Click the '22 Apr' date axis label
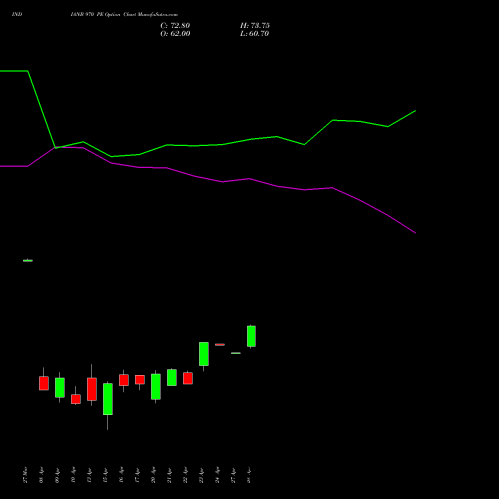 pos(185,475)
